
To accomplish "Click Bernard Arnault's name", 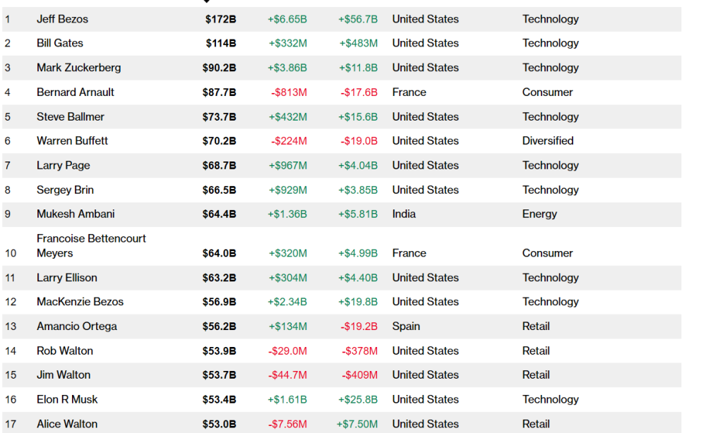I will click(x=75, y=92).
